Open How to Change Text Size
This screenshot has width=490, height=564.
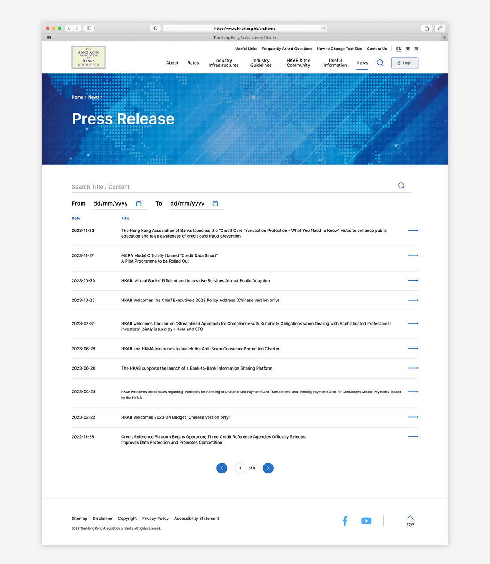pyautogui.click(x=339, y=49)
